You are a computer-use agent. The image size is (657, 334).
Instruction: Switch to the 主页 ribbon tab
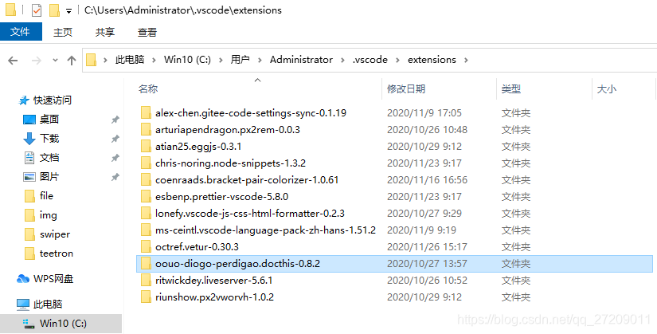tap(63, 32)
